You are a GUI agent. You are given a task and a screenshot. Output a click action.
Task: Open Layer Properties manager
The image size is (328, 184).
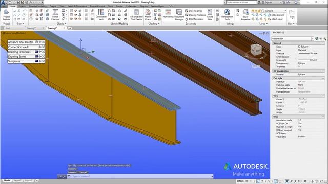click(245, 15)
